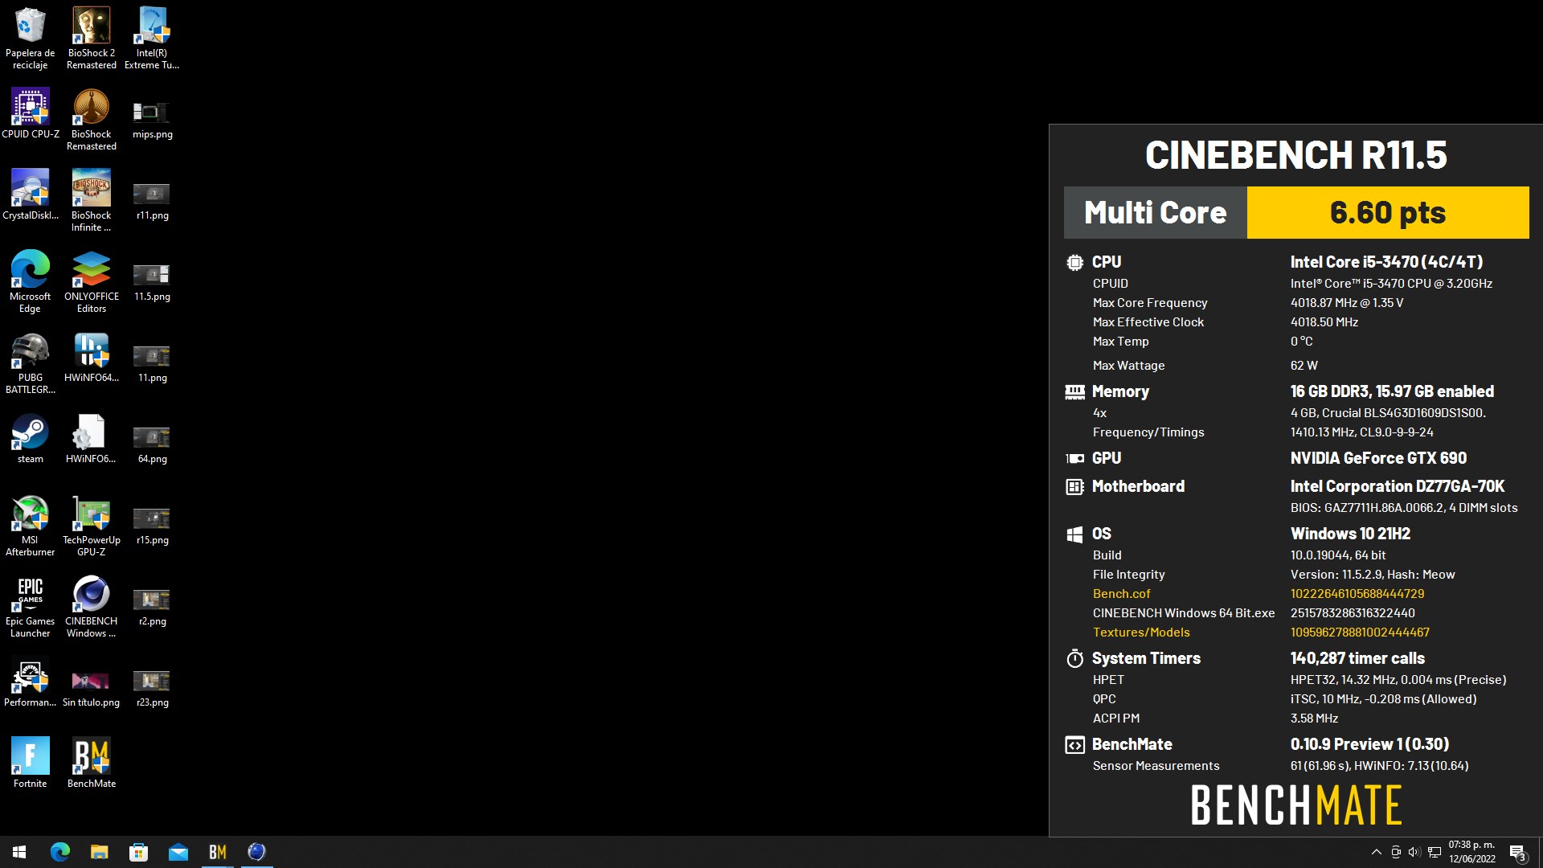Click the NVIDIA GeForce GTX 690 value
1543x868 pixels.
(x=1379, y=458)
